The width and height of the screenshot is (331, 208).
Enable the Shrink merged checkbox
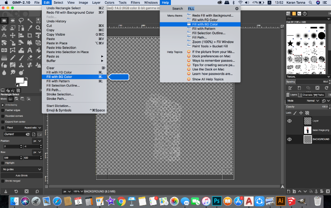click(3, 181)
